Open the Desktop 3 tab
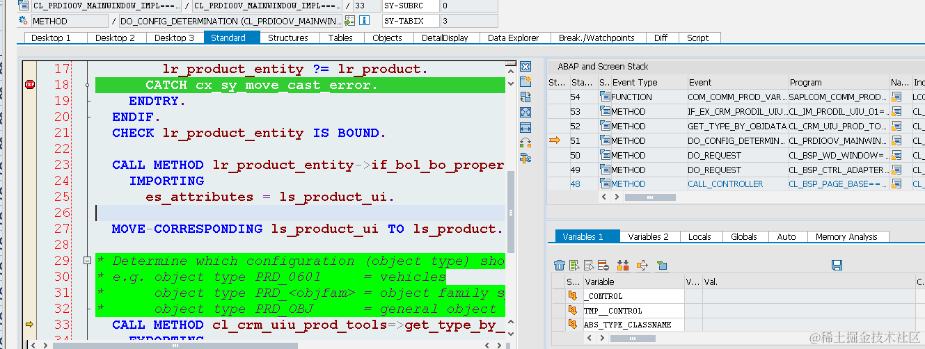 175,38
